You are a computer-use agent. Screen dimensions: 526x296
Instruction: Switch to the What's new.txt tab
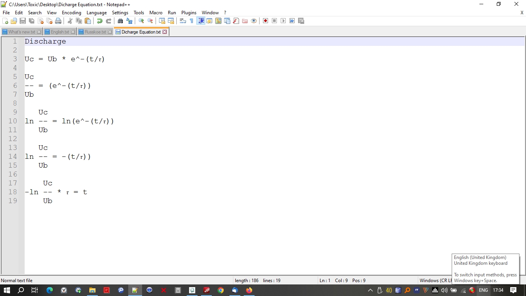[22, 32]
